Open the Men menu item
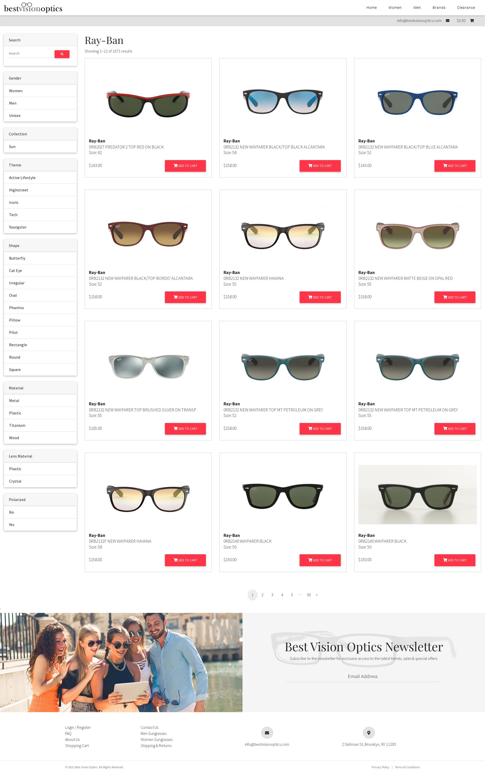485x773 pixels. 417,8
